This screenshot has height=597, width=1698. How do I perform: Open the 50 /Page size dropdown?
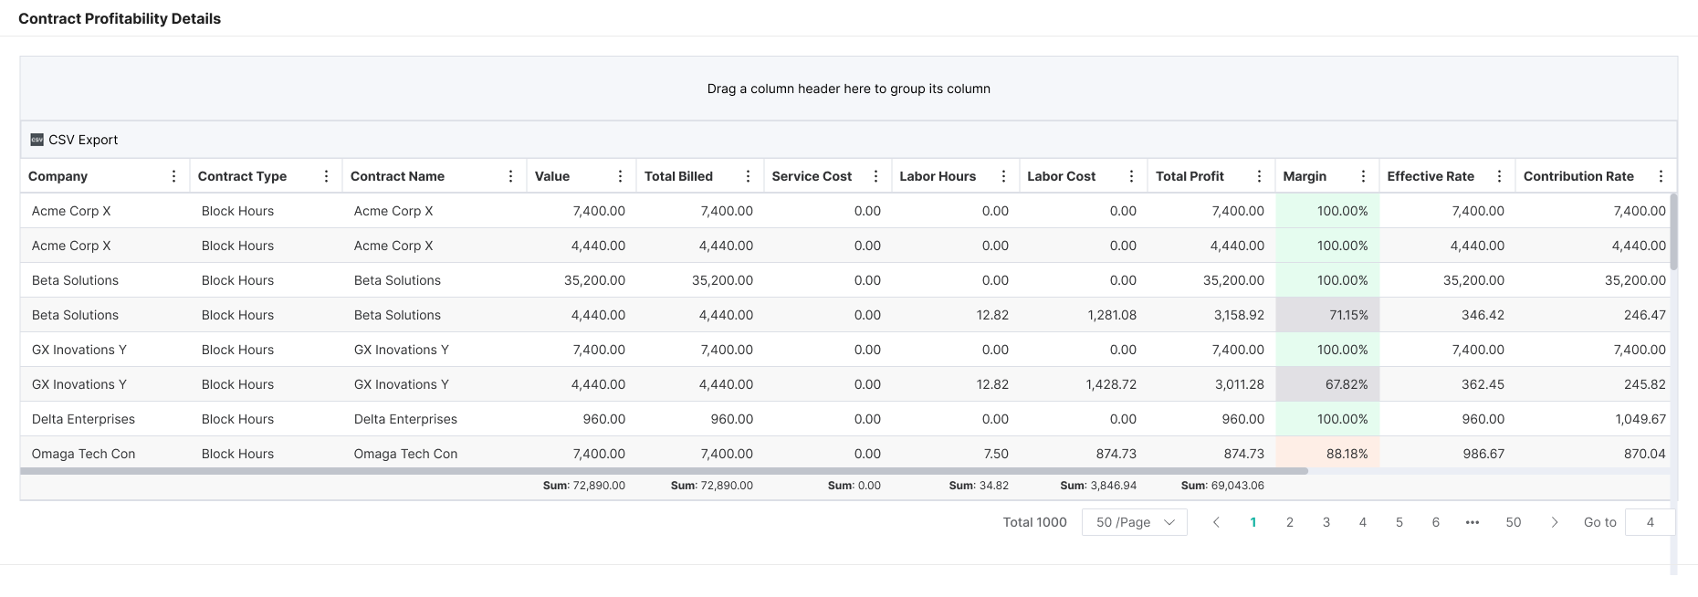pos(1135,522)
